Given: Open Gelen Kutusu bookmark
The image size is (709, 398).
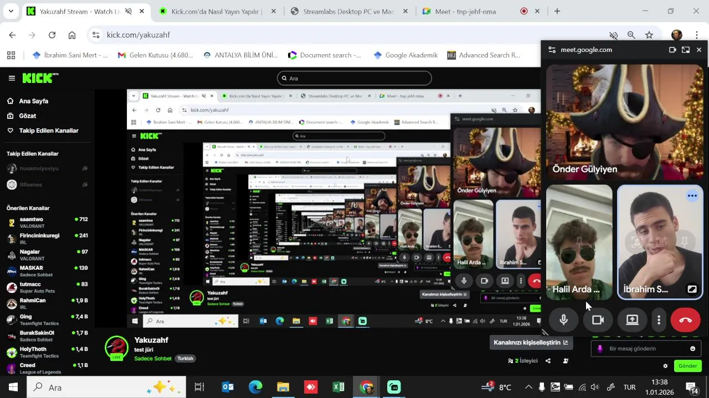Looking at the screenshot, I should [155, 55].
